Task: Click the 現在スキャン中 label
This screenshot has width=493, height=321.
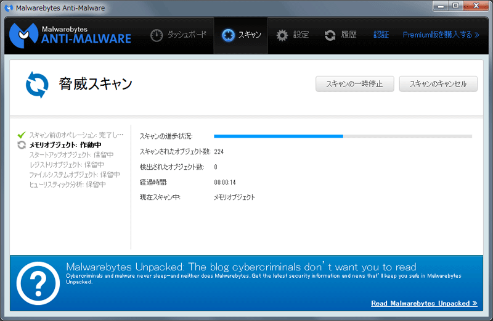Action: (160, 197)
